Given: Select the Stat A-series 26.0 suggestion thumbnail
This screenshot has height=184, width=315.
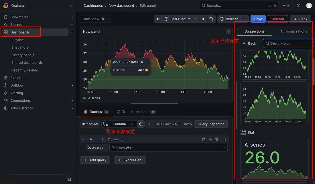Looking at the screenshot, I should pyautogui.click(x=275, y=159).
